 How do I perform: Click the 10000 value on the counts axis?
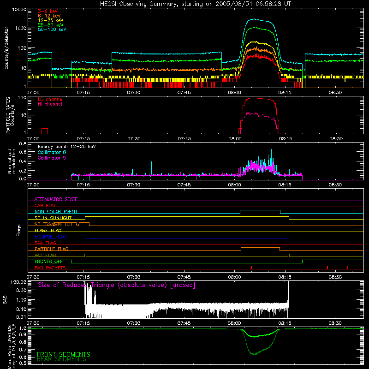(19, 9)
